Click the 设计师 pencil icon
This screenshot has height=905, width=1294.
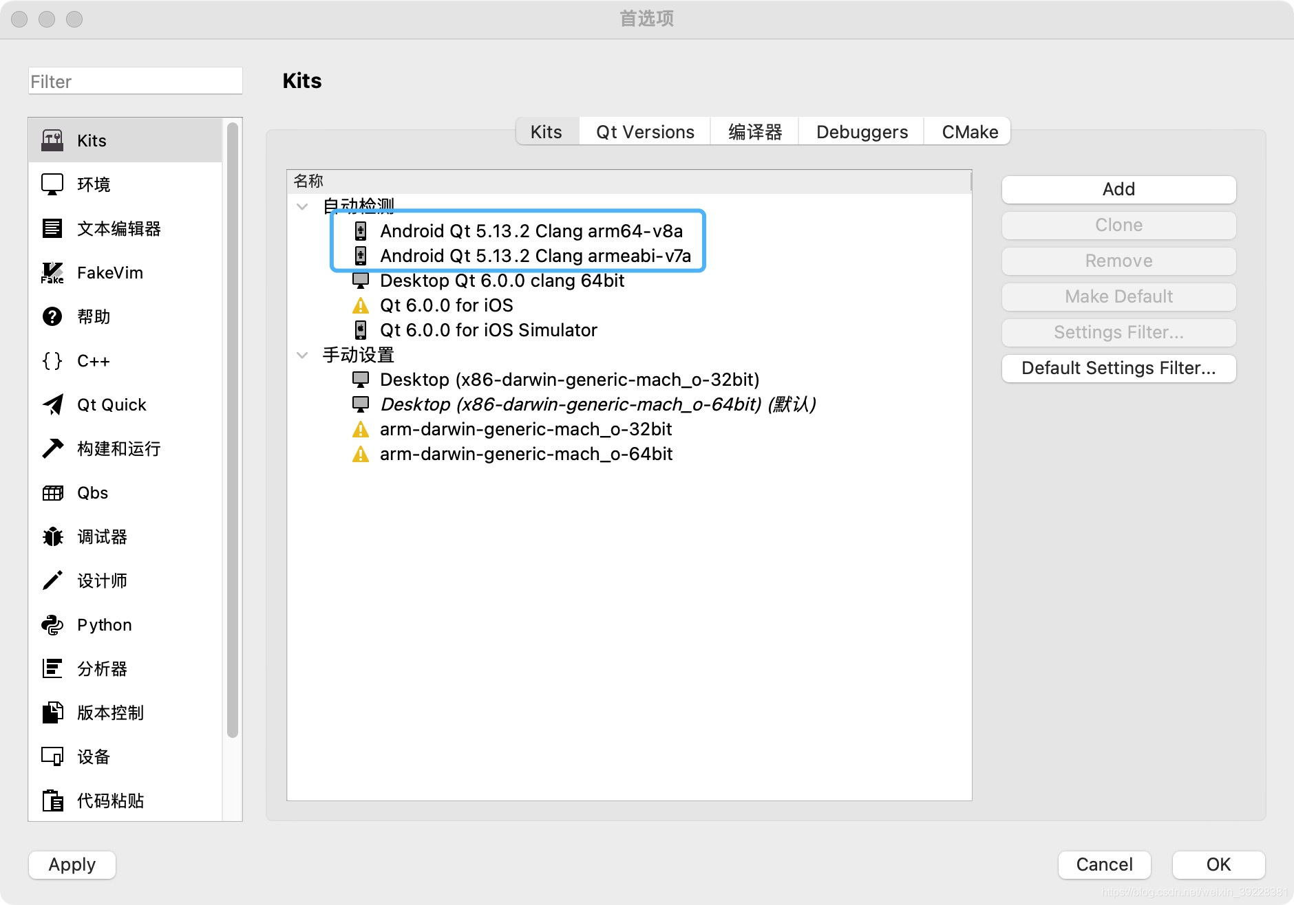(52, 580)
